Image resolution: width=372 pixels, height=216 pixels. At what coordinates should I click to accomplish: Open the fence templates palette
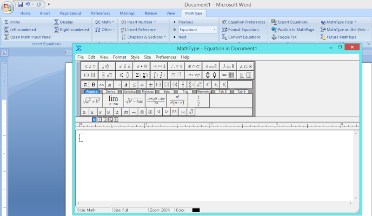(x=90, y=75)
